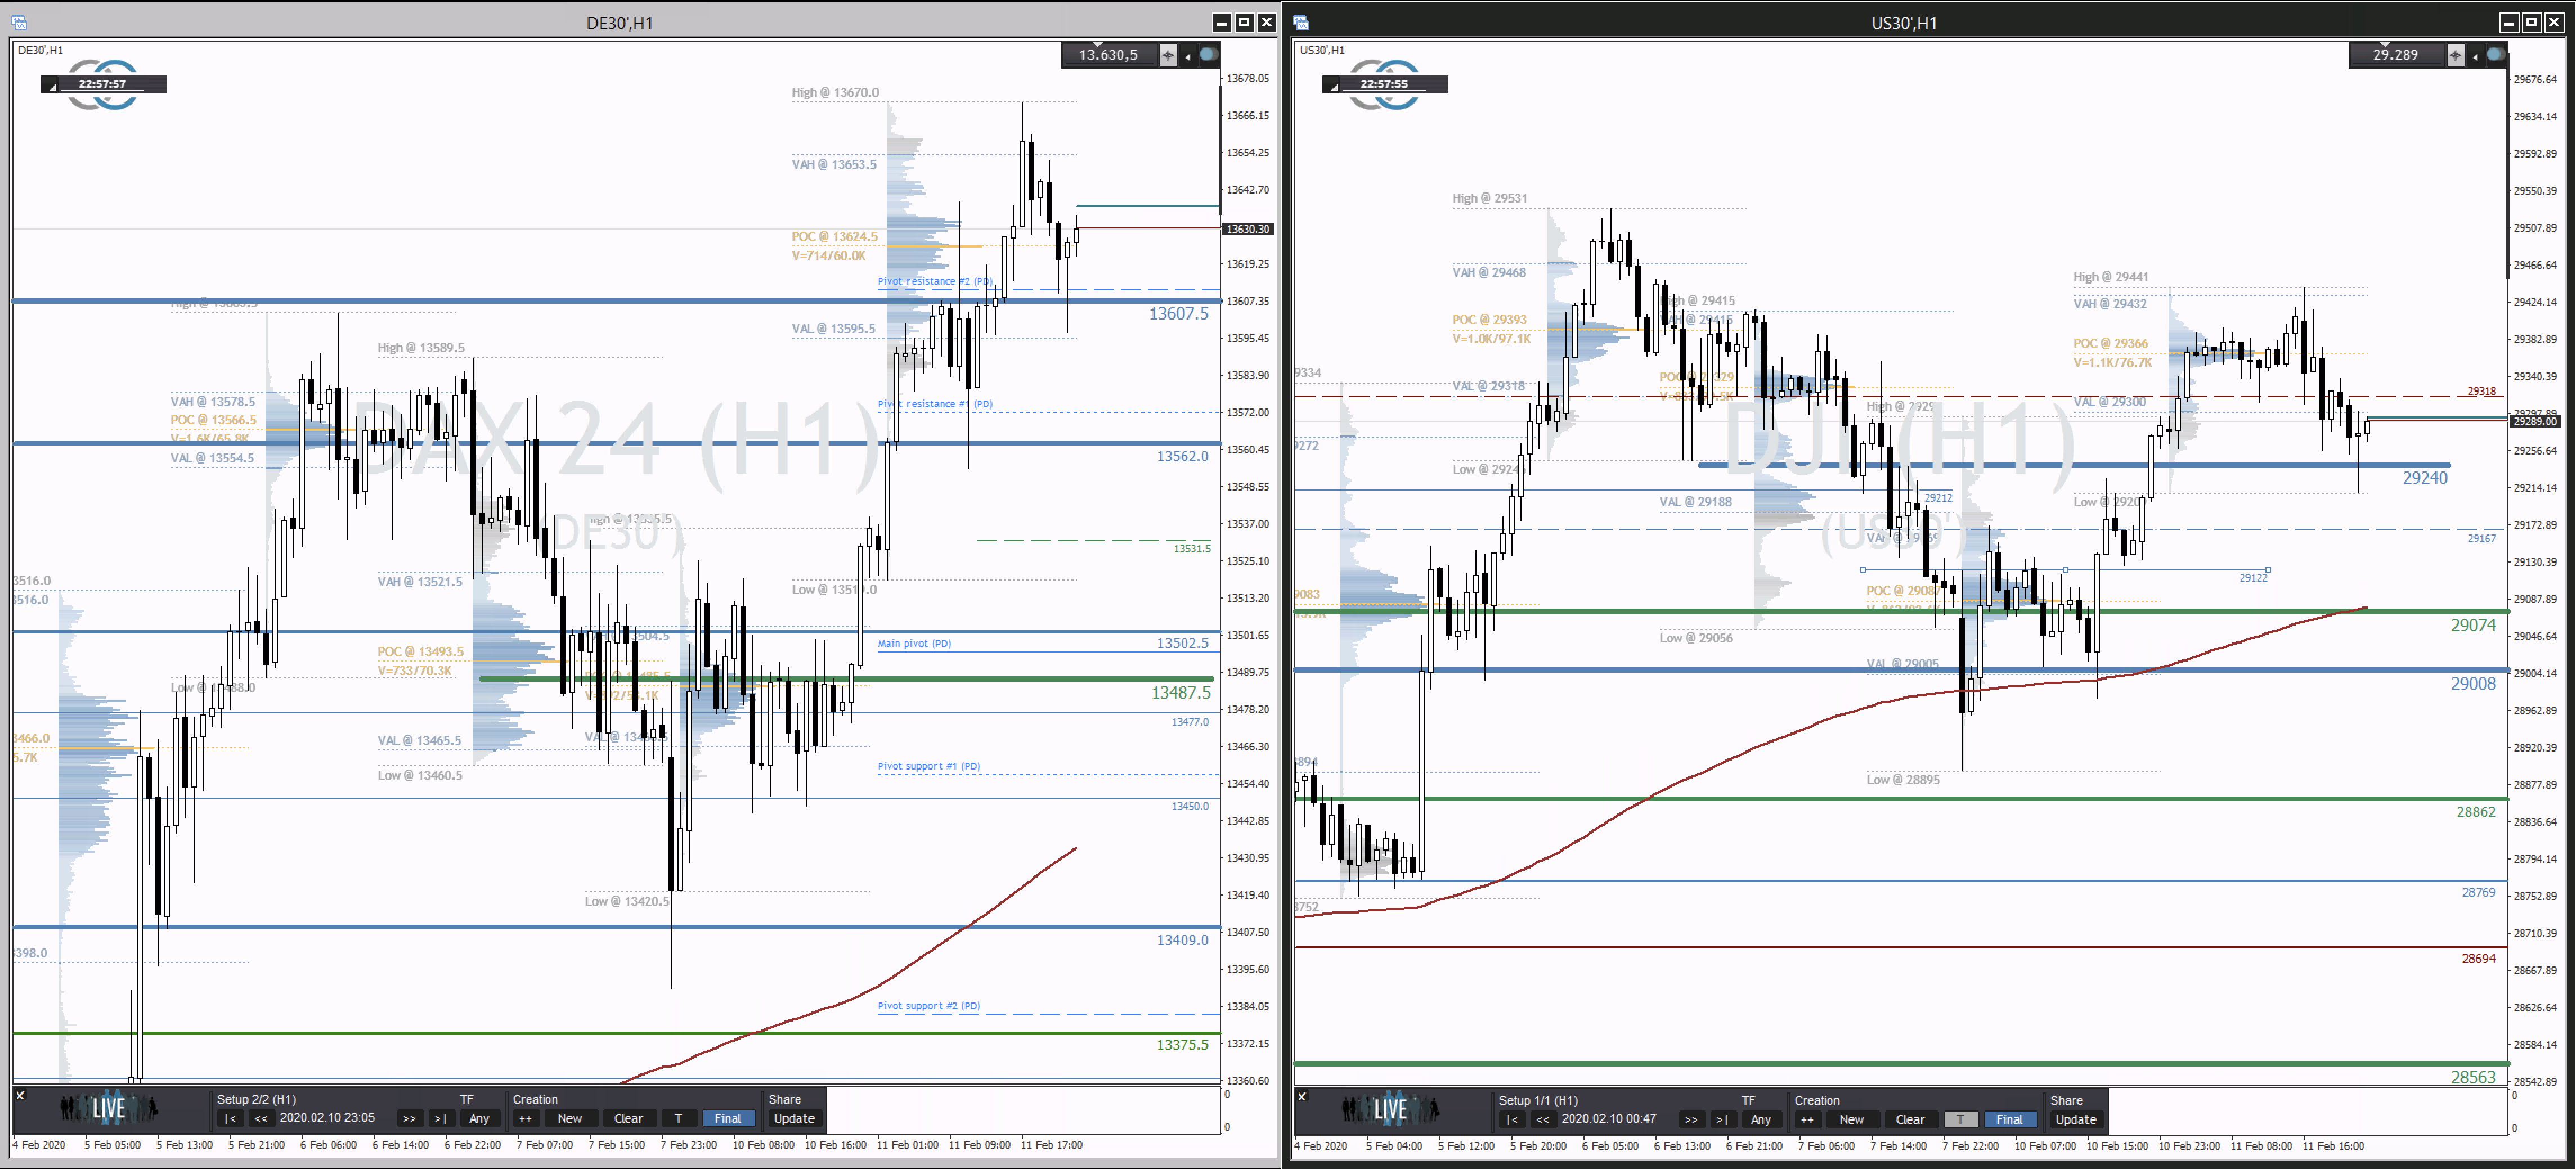Select the 29240 level label in US30 chart
The width and height of the screenshot is (2576, 1169).
tap(2425, 478)
